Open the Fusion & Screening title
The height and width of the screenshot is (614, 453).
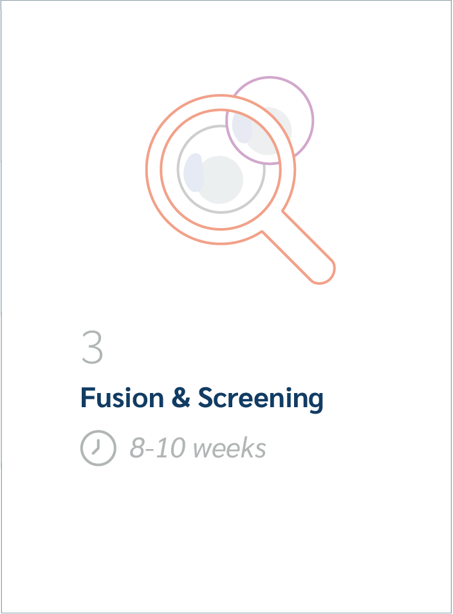click(x=202, y=399)
